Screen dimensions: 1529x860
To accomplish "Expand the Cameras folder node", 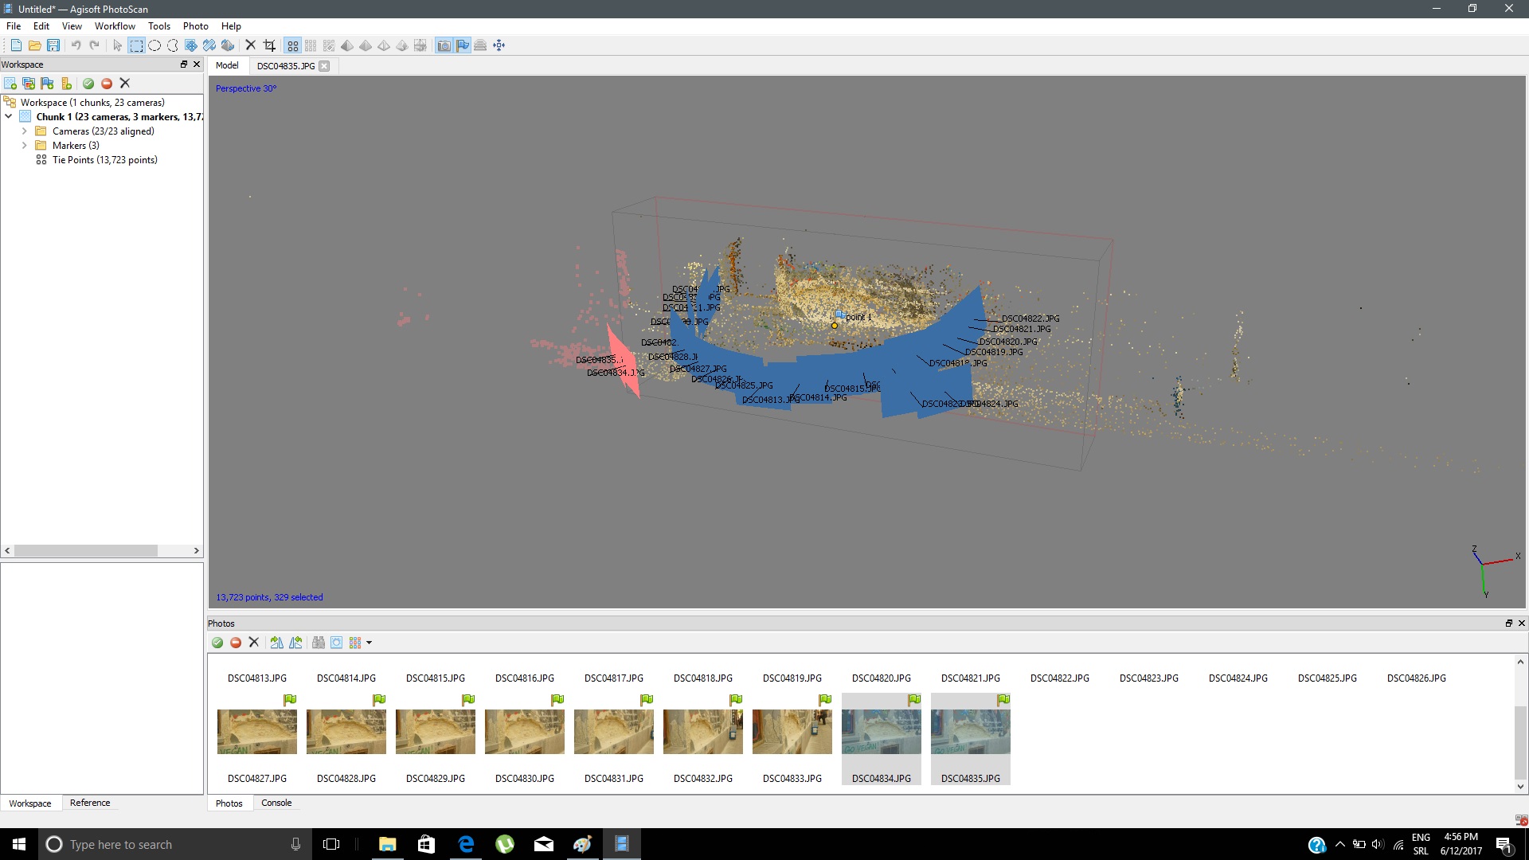I will (x=25, y=131).
